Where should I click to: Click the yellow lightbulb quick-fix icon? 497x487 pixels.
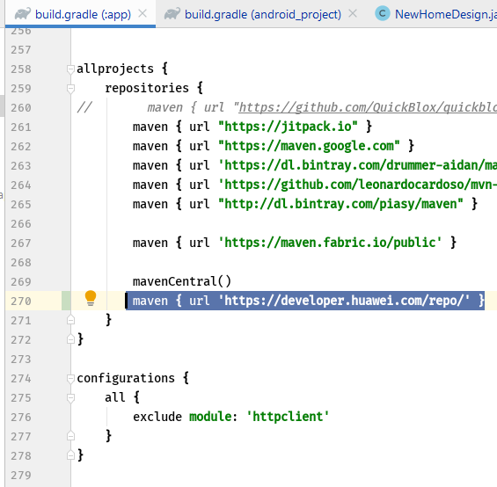pos(91,298)
